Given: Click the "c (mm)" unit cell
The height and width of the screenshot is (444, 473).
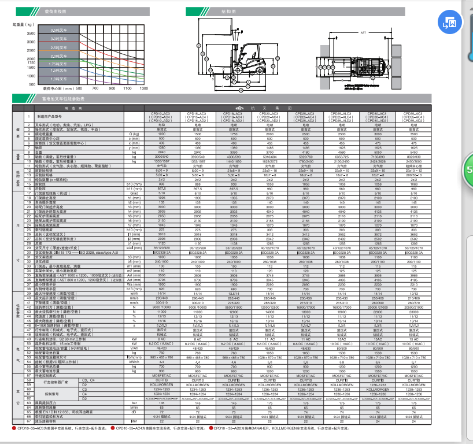Looking at the screenshot, I should click(x=134, y=138).
